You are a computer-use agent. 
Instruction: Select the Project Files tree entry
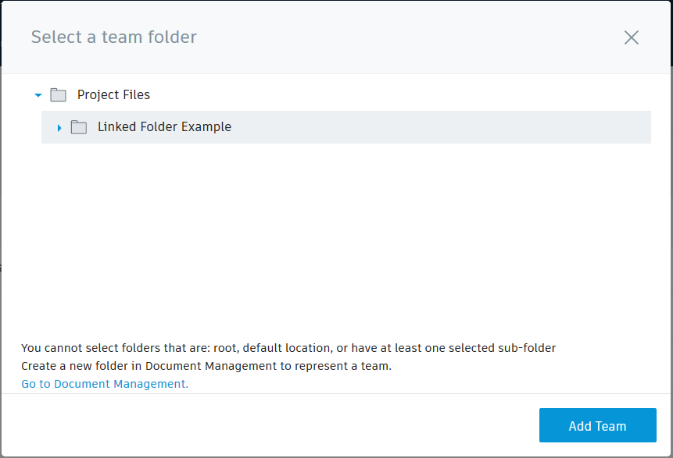(113, 94)
